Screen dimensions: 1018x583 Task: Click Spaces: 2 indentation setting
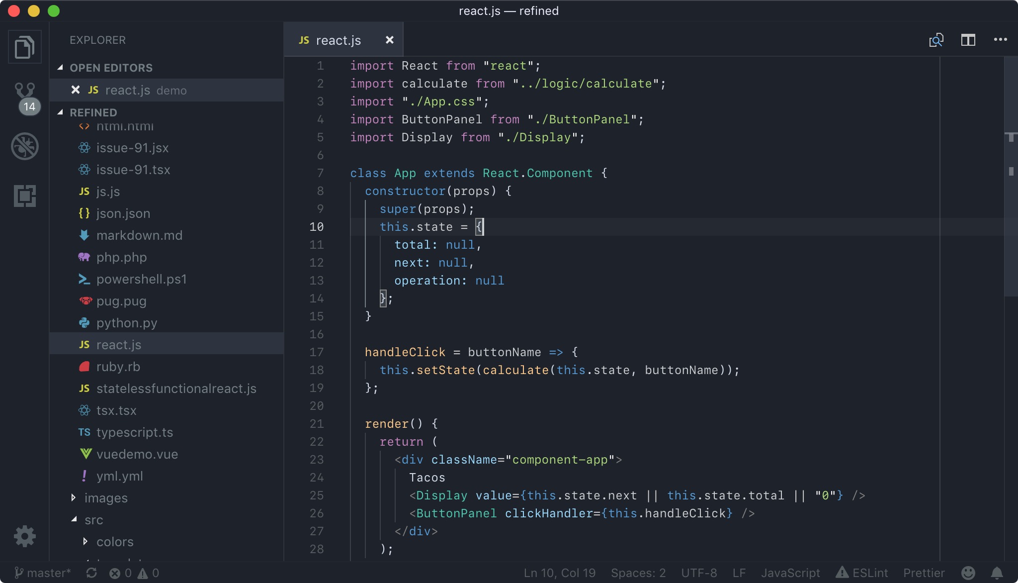click(638, 573)
